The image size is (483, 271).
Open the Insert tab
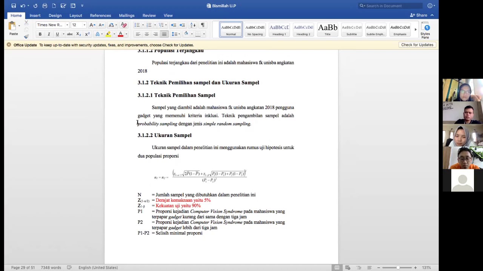click(x=35, y=15)
